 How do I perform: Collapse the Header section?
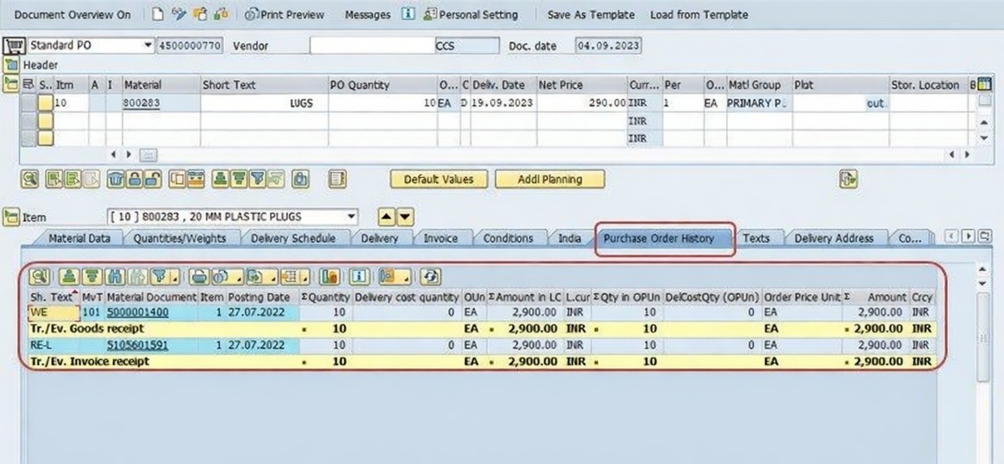point(11,65)
